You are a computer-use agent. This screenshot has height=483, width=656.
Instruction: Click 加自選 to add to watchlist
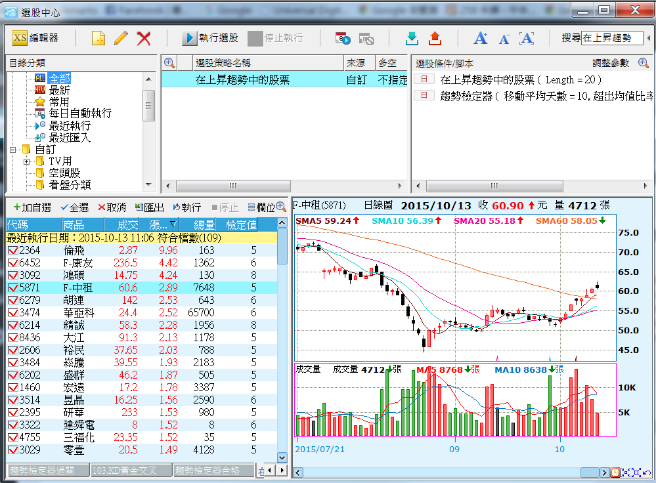point(32,207)
